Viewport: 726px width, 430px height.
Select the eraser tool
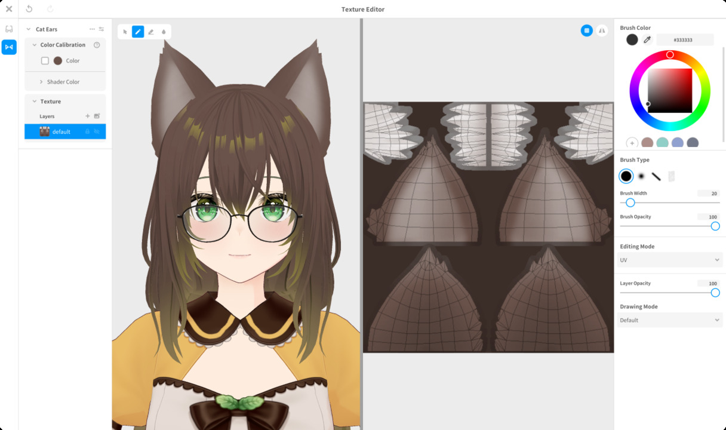[150, 32]
